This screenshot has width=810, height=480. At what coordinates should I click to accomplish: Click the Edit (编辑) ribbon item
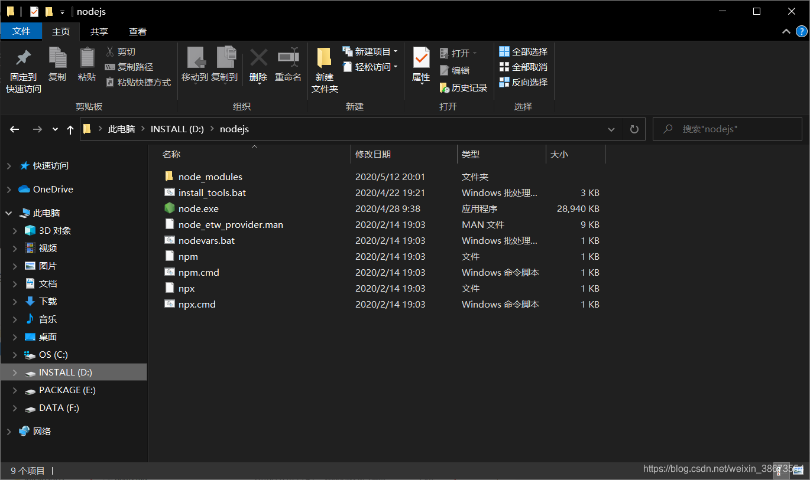pos(455,70)
